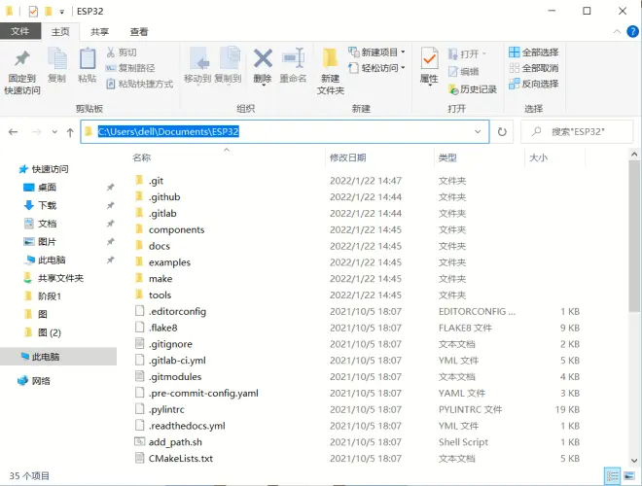Screen dimensions: 642x486
Task: Click the address bar path field
Action: click(285, 132)
